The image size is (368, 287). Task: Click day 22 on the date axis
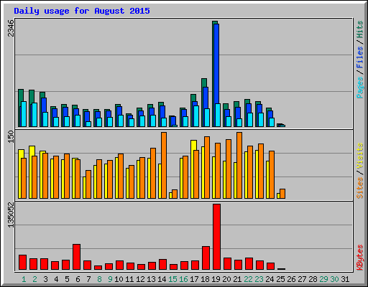248,279
